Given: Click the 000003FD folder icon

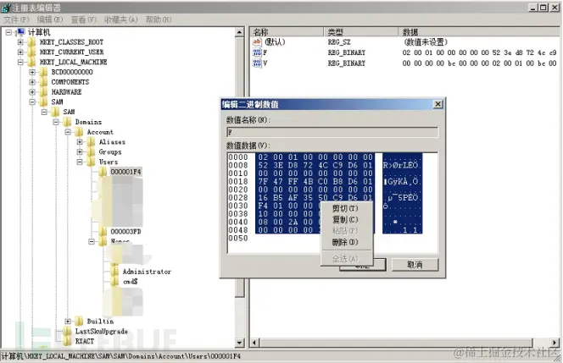Looking at the screenshot, I should [x=103, y=232].
